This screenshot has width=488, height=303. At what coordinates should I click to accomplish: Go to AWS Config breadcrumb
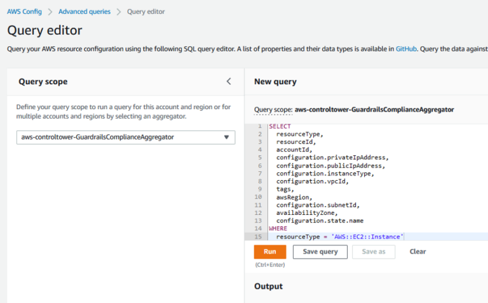click(x=24, y=12)
